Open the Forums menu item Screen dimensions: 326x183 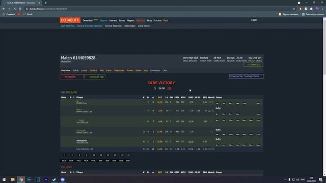click(157, 20)
